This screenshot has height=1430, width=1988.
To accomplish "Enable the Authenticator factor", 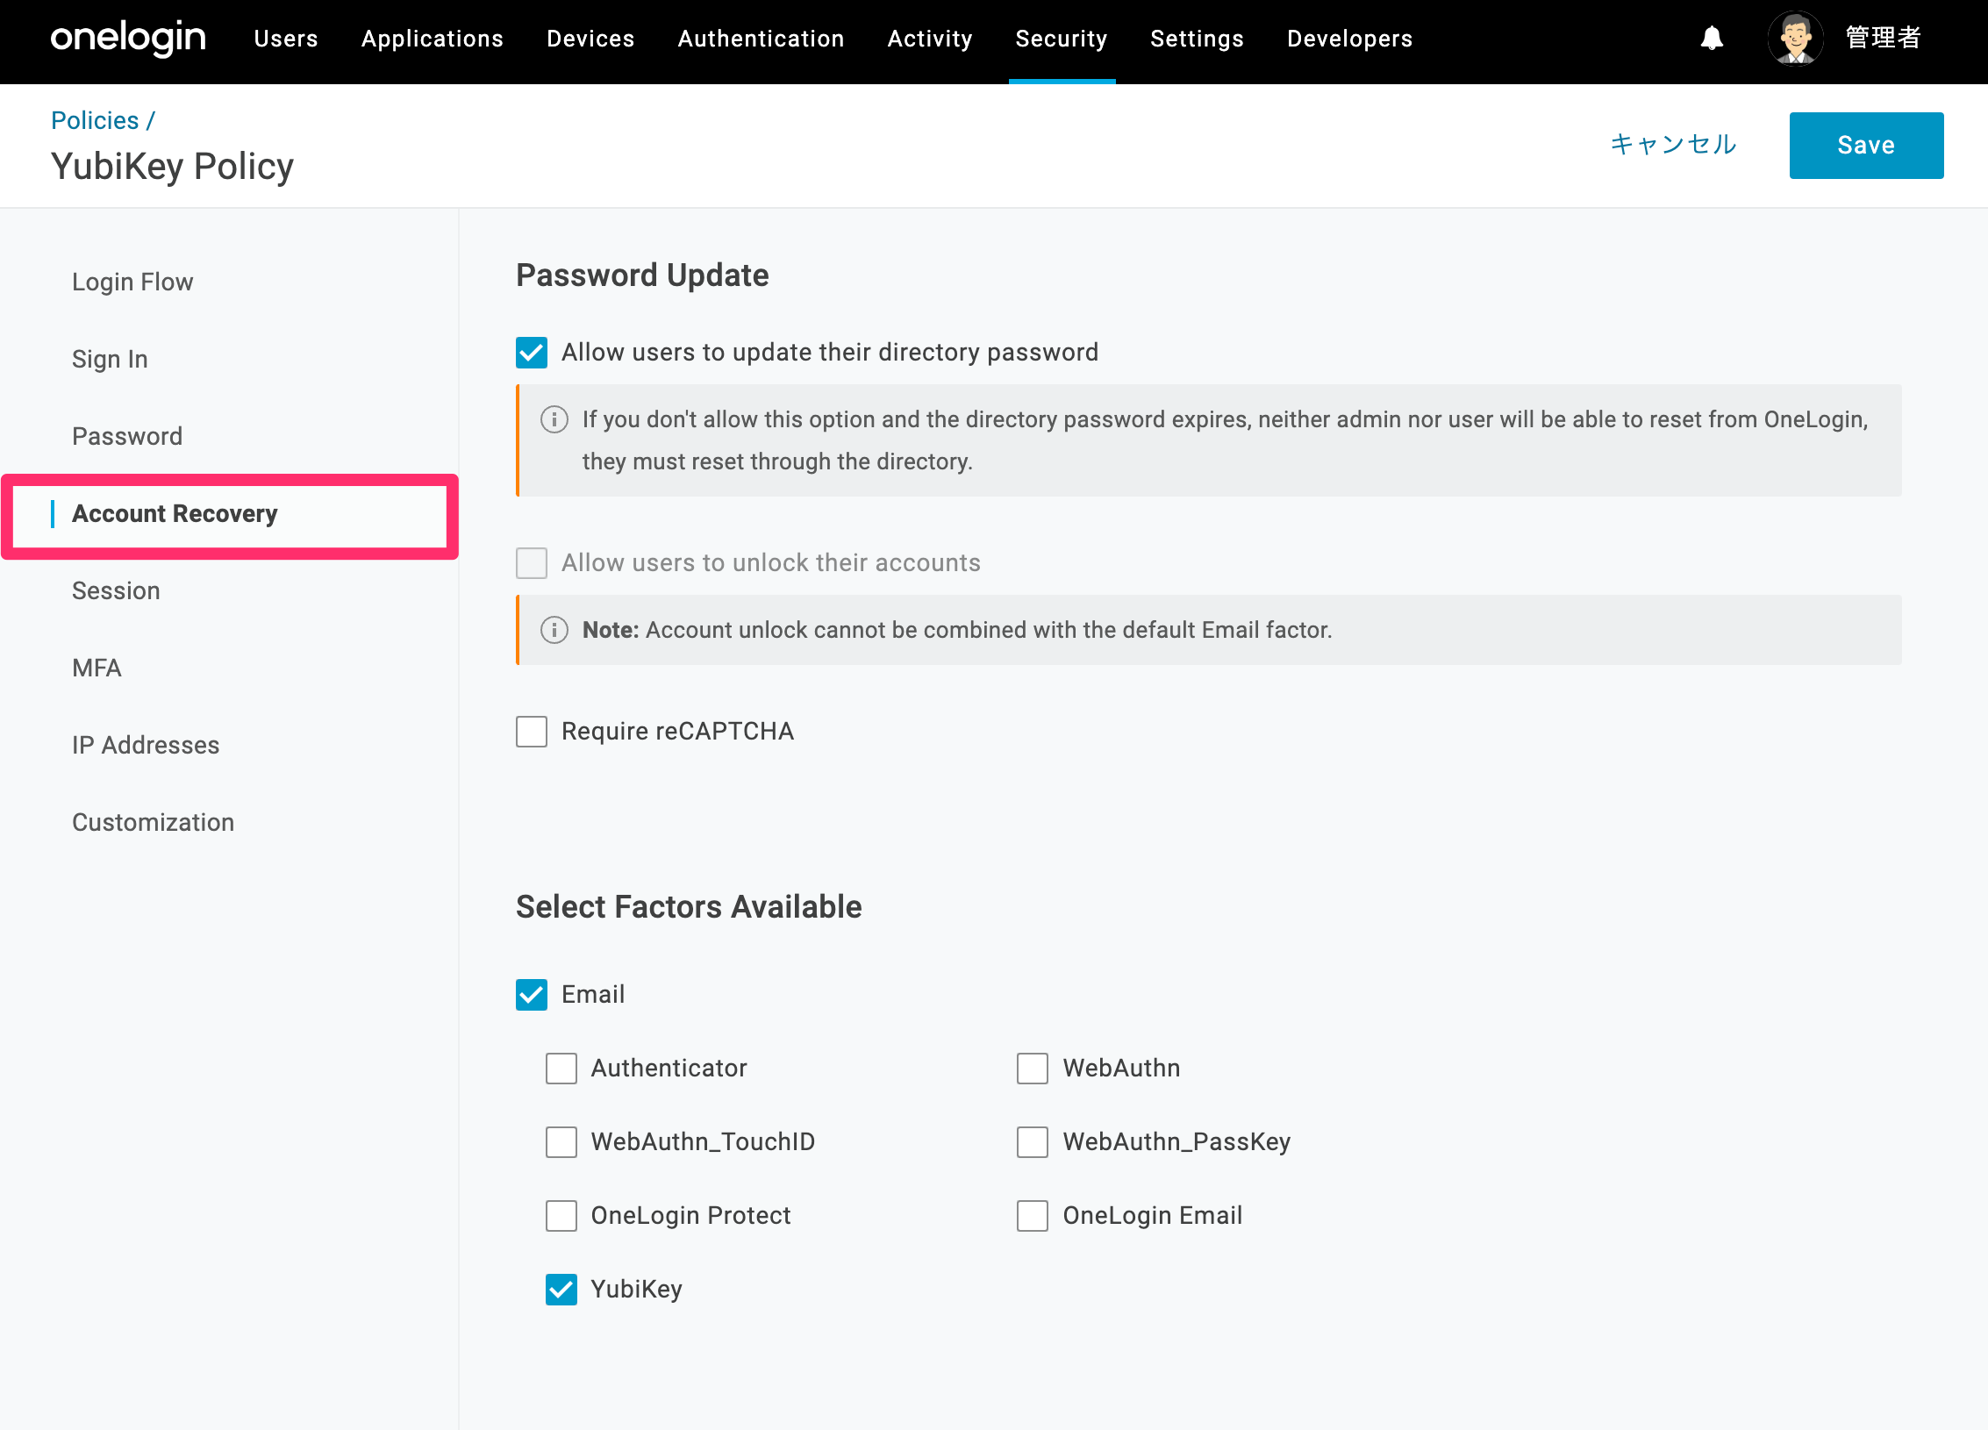I will click(561, 1069).
